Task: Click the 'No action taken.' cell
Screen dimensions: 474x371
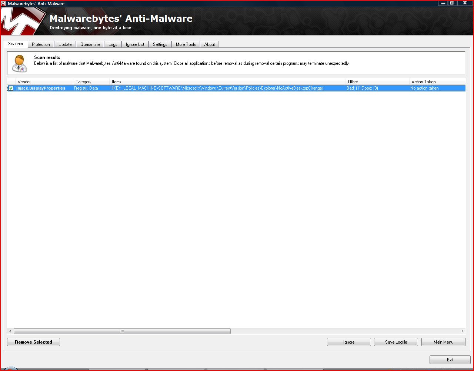Action: click(x=425, y=88)
